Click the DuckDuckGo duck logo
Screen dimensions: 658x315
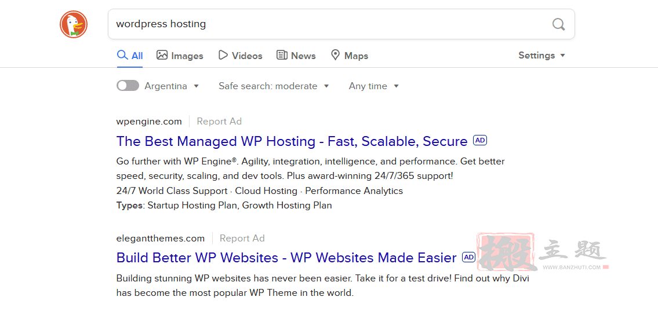[x=74, y=24]
